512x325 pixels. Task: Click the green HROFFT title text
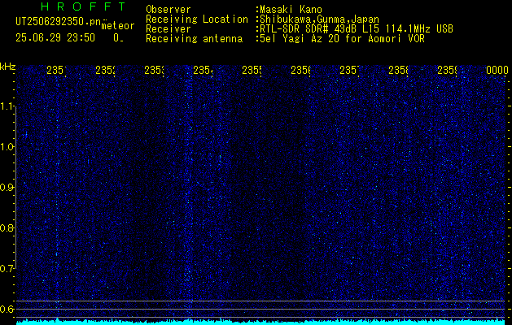pyautogui.click(x=83, y=6)
